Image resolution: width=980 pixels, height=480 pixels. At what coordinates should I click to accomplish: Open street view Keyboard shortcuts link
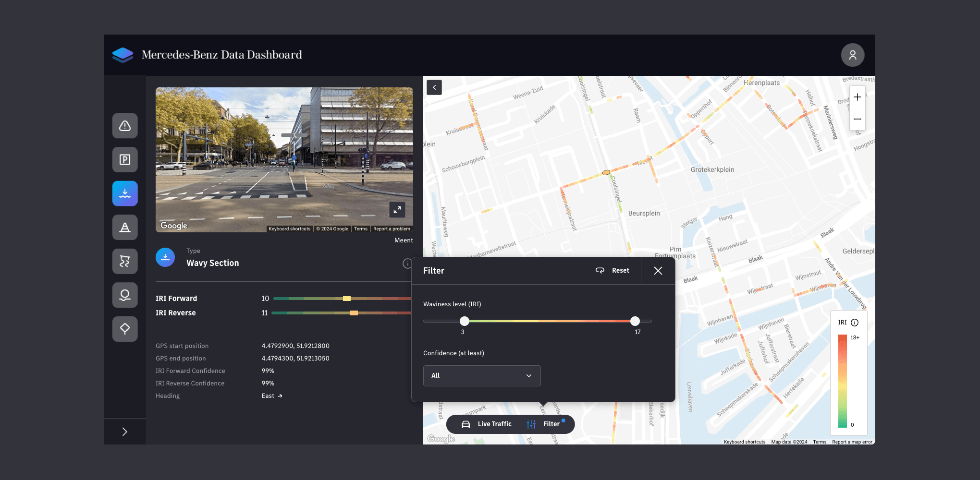coord(290,229)
